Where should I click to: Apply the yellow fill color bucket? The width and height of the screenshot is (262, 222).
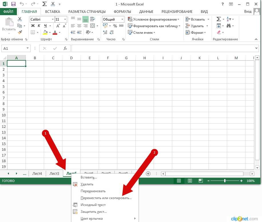click(x=45, y=32)
